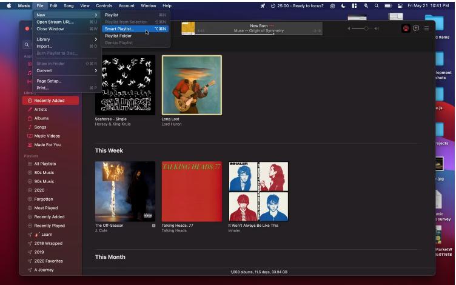The image size is (456, 285).
Task: Open The Off-Season album artwork
Action: click(x=125, y=192)
